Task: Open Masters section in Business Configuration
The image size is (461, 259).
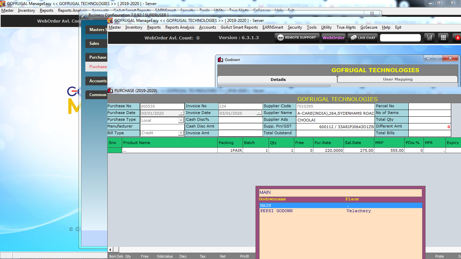Action: pyautogui.click(x=97, y=30)
